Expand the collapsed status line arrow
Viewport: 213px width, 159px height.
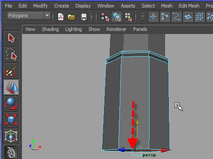coord(92,17)
